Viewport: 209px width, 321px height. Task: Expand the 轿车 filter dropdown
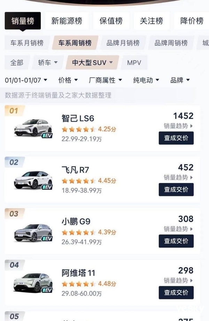click(x=47, y=63)
